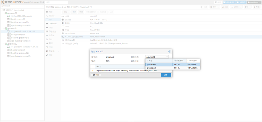Image resolution: width=262 pixels, height=122 pixels.
Task: Open the Cloud-Init tab
Action: (x=53, y=23)
